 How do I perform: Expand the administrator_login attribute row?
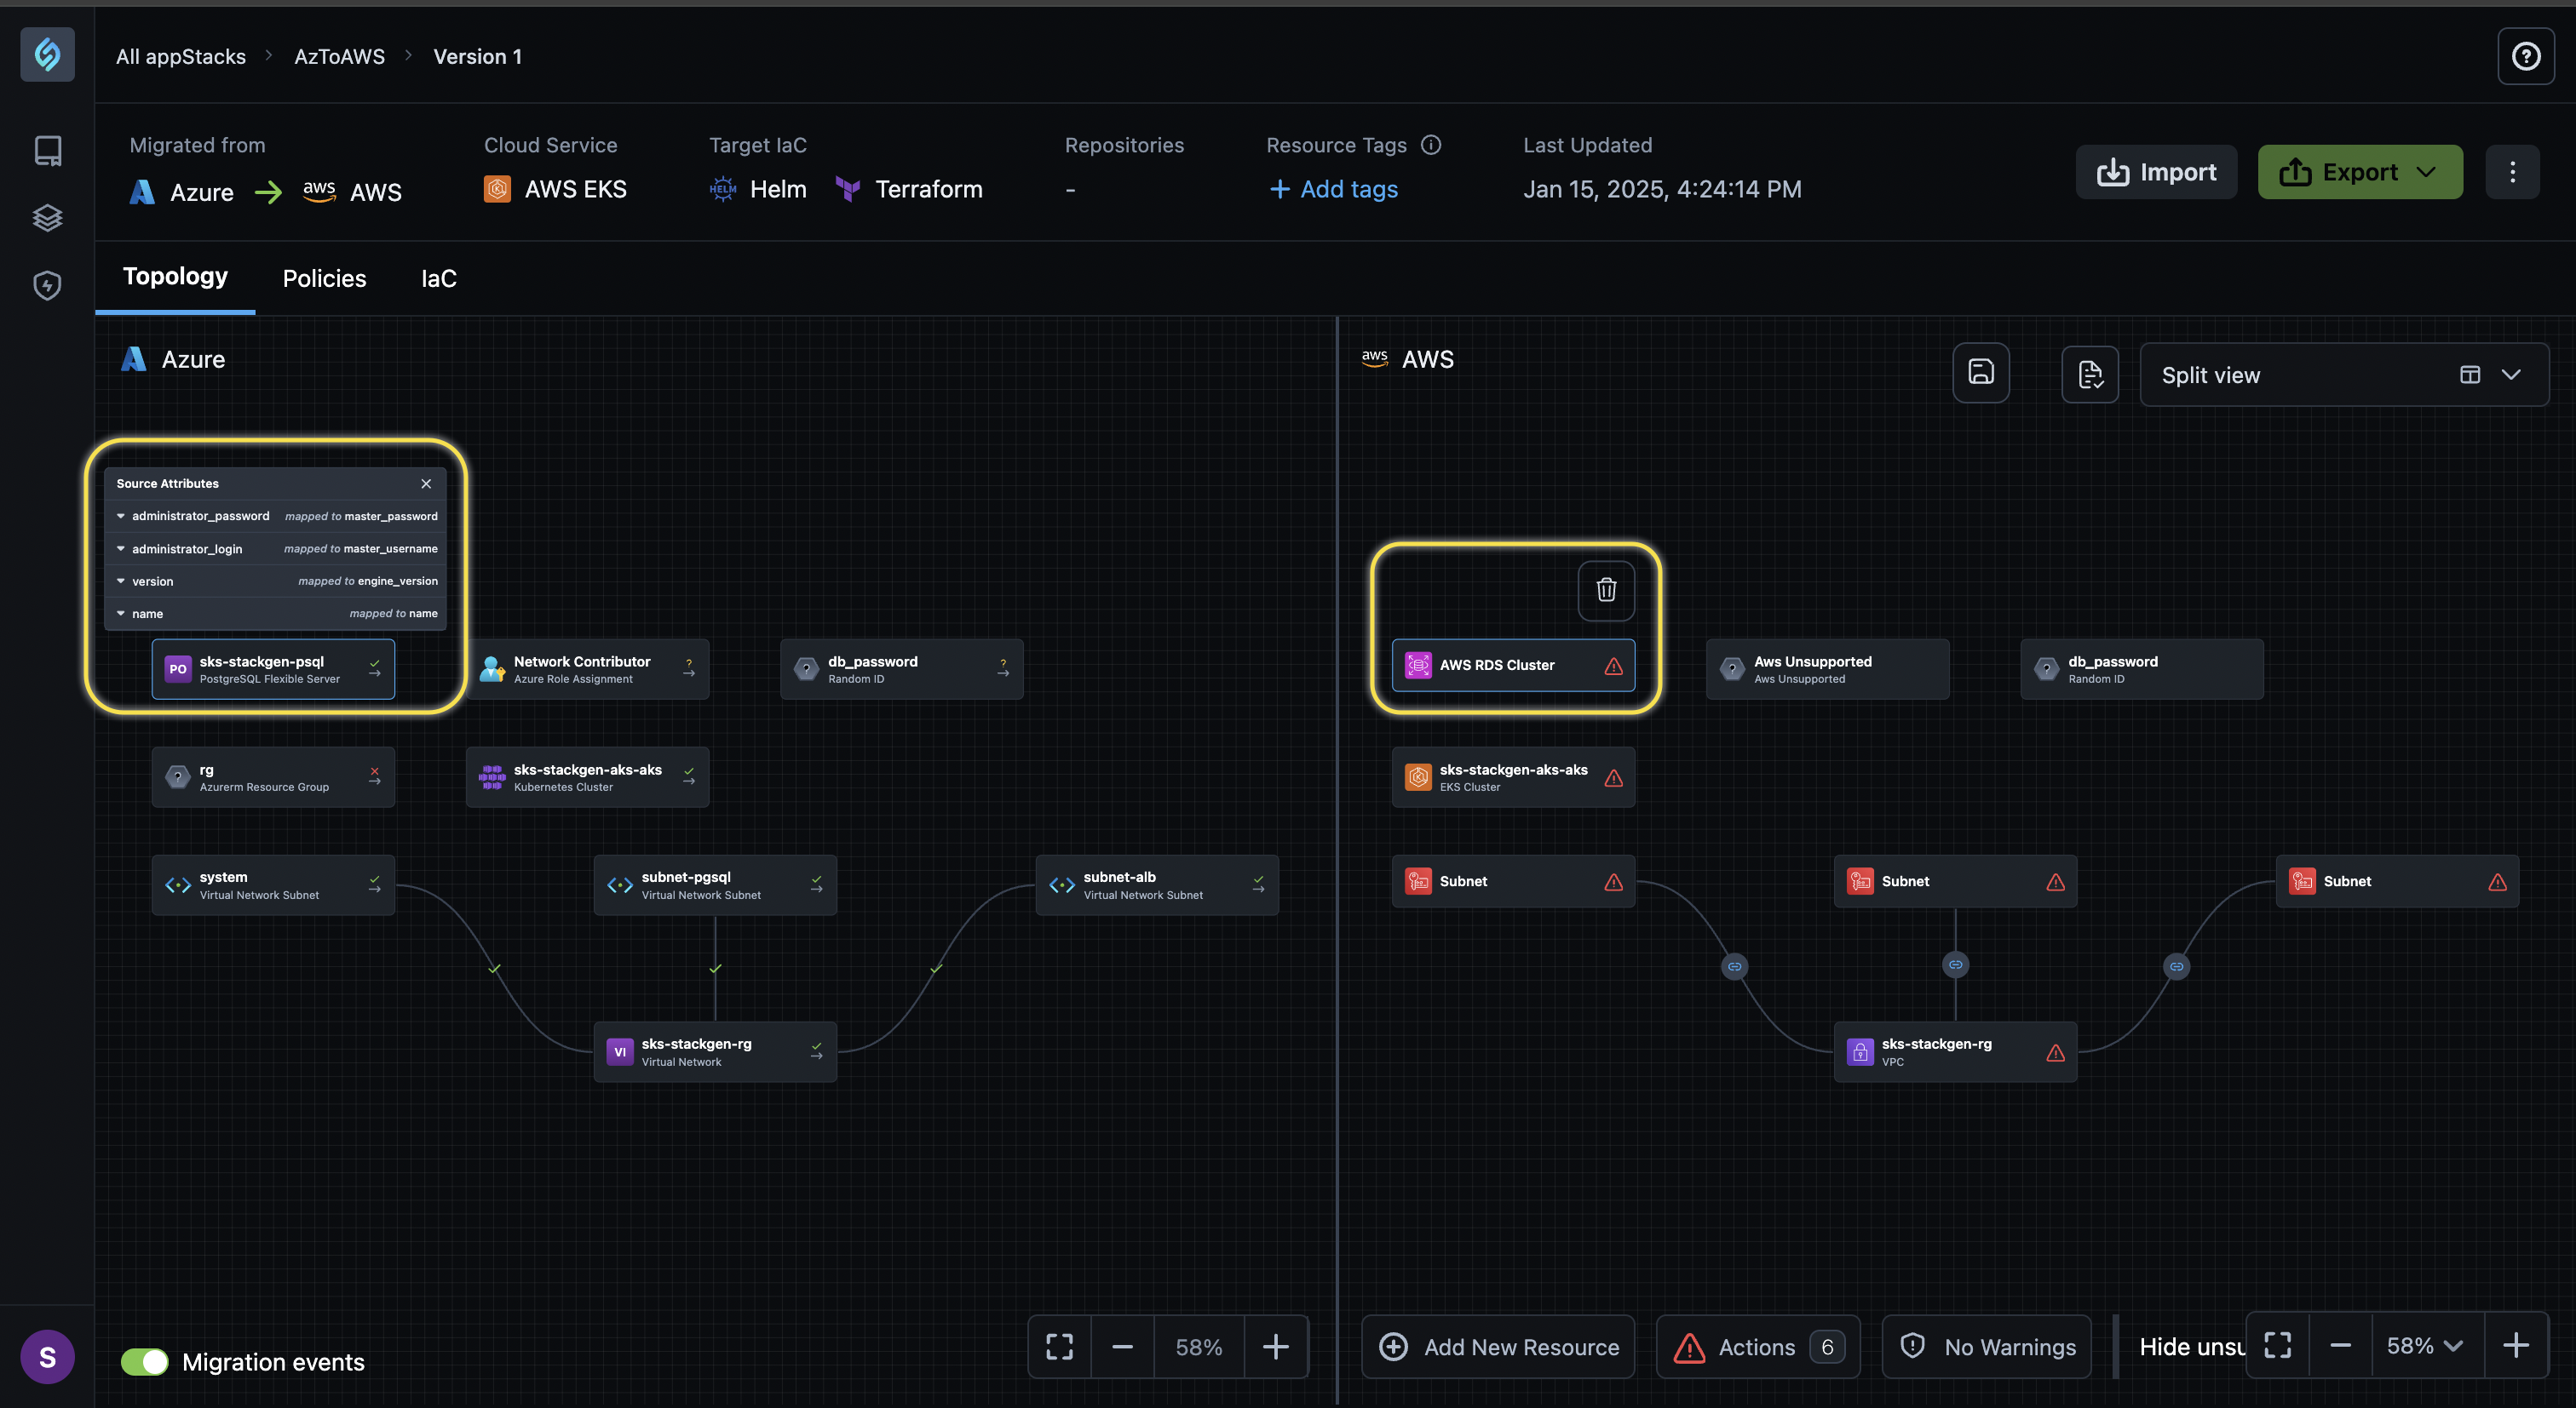275,548
